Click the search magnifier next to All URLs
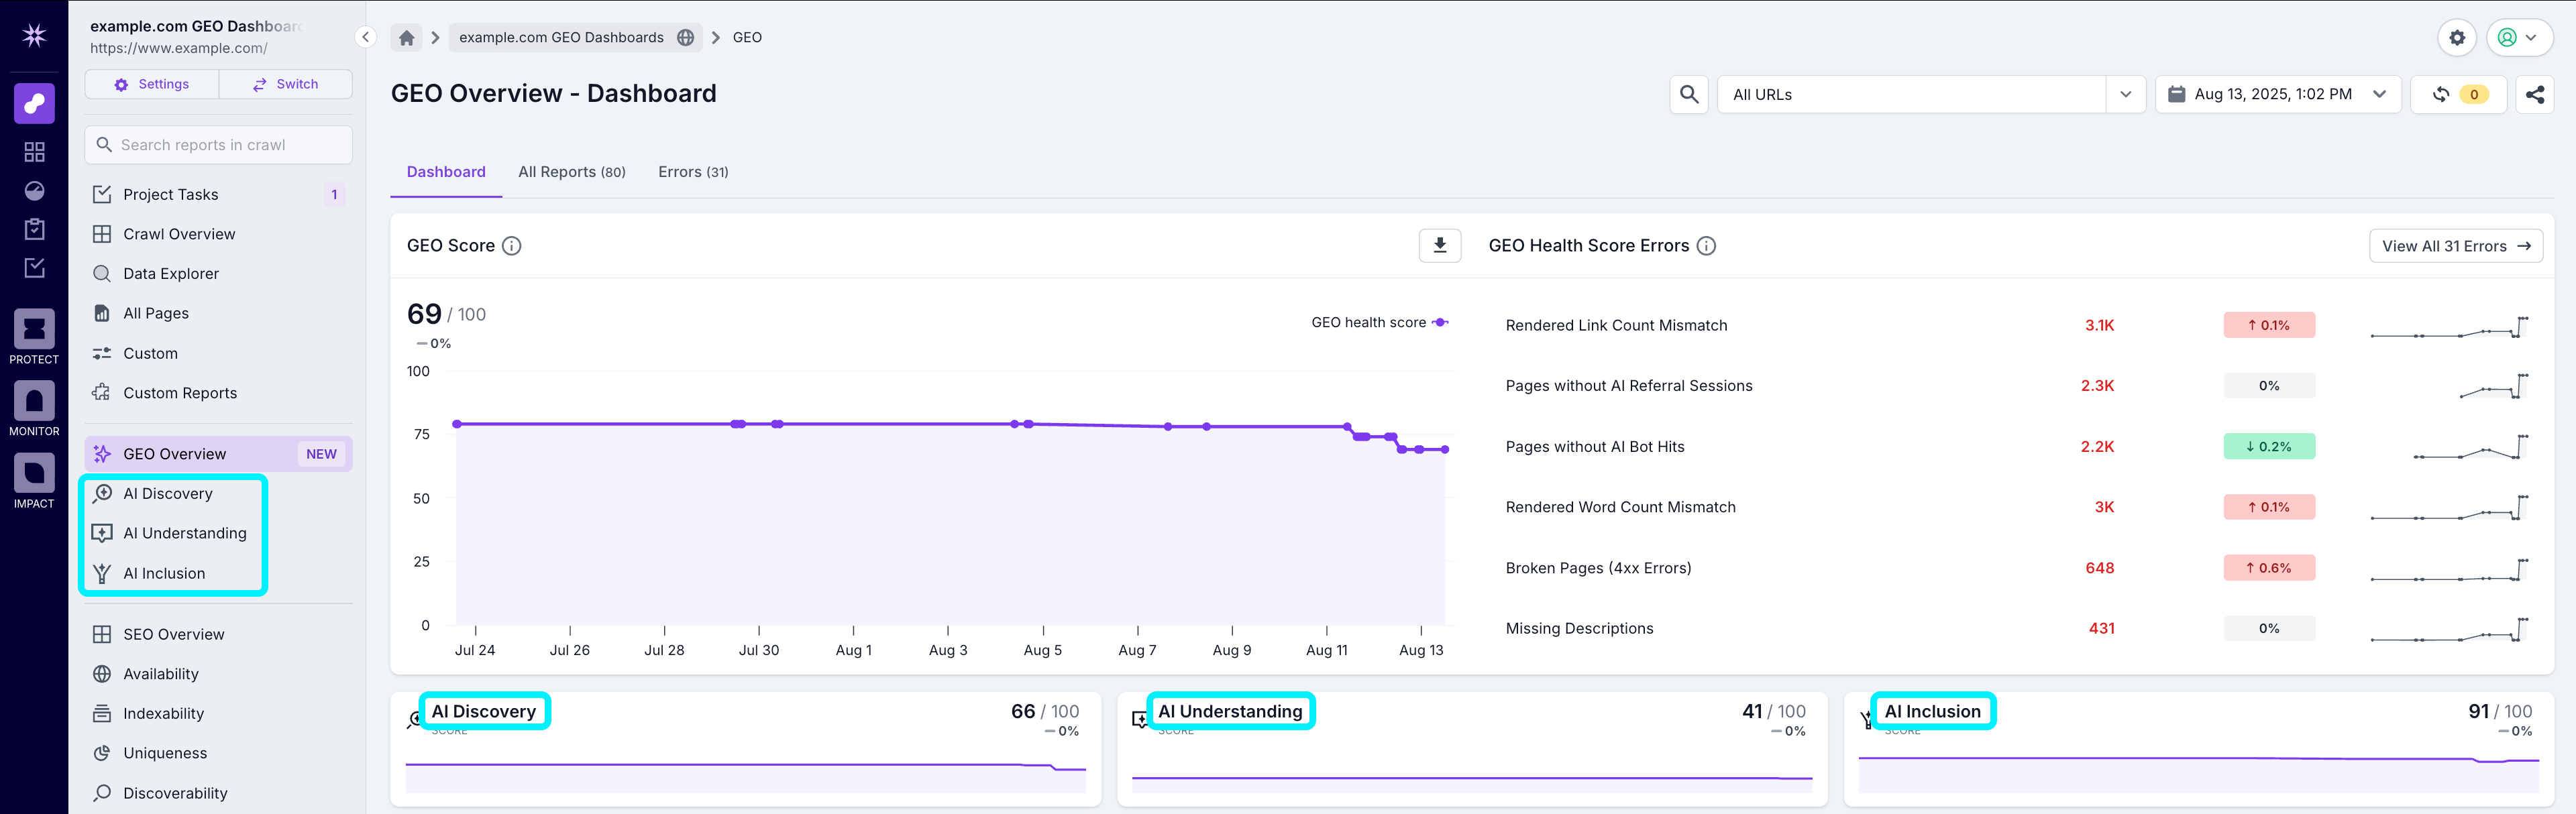2576x814 pixels. coord(1689,95)
